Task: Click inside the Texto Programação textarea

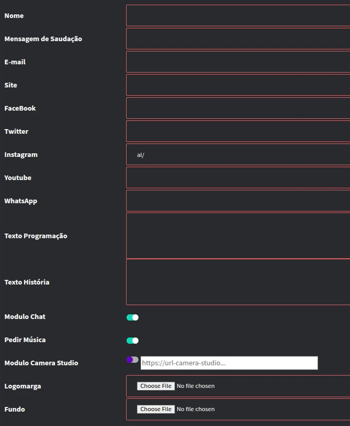Action: 238,236
